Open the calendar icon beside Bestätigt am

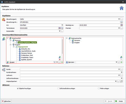[x=122, y=25]
